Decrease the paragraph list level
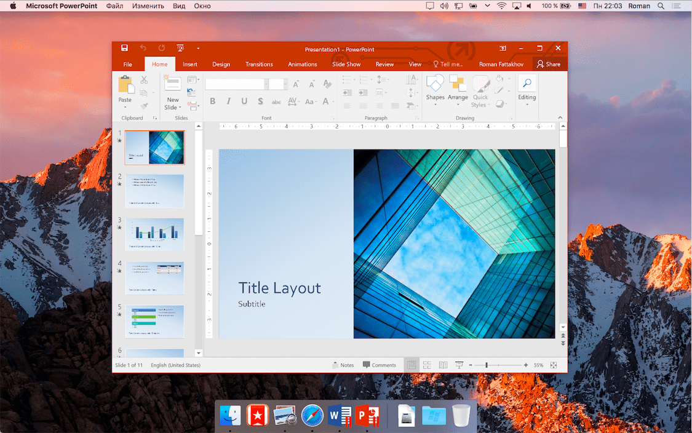Screen dimensions: 692x433 pyautogui.click(x=348, y=93)
